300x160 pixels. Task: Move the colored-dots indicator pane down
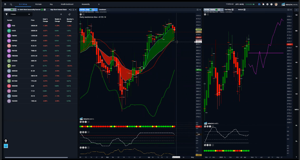[83, 122]
